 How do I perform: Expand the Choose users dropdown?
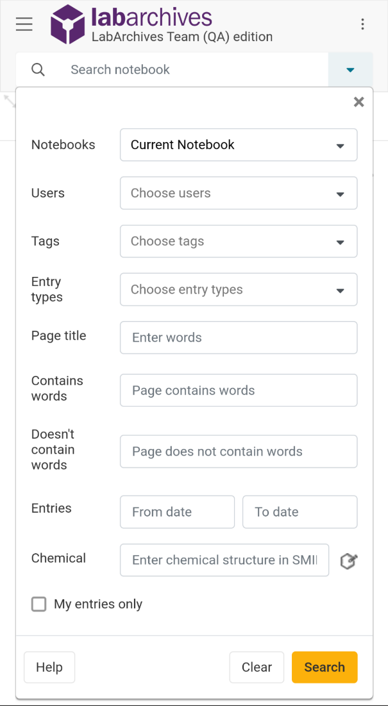239,193
